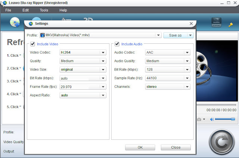Click the Leawo app logo in title bar
The image size is (239, 158).
coord(5,3)
